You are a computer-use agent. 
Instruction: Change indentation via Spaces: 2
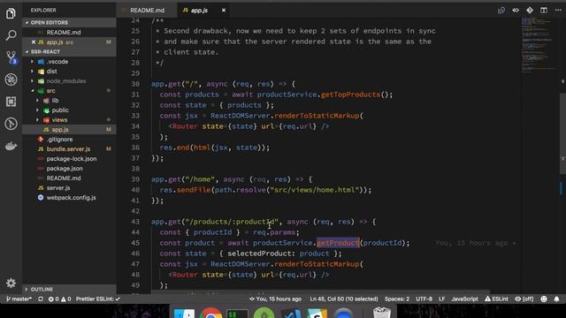[397, 299]
